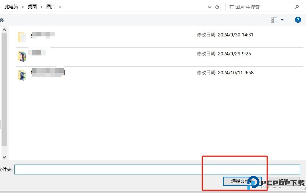Expand the chevron after 此电脑 in breadcrumb
Screen dimensions: 306x193
(x=23, y=7)
